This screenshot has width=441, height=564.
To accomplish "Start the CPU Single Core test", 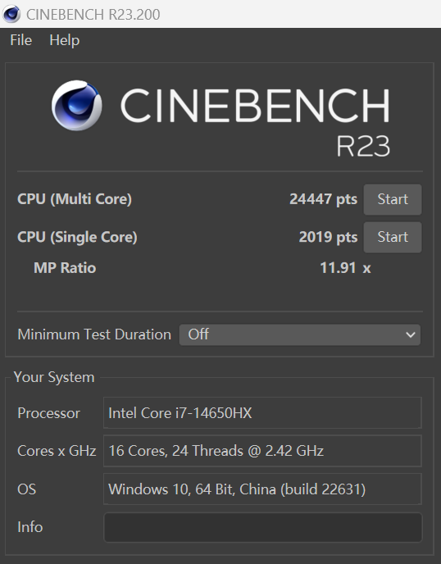I will [x=393, y=237].
